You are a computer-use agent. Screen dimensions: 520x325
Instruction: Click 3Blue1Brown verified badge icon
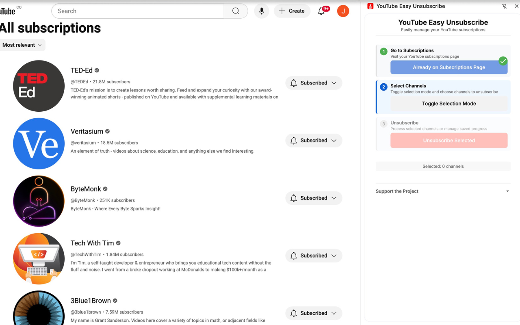(x=115, y=301)
